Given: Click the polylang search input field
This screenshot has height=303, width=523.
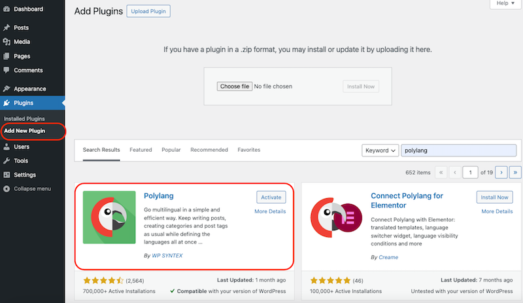Looking at the screenshot, I should pyautogui.click(x=459, y=151).
